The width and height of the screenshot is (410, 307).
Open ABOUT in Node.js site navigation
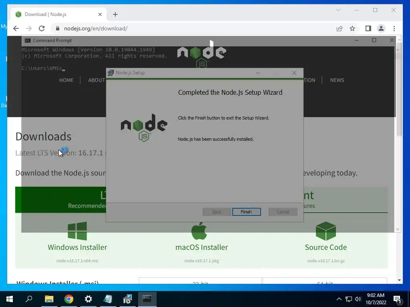pyautogui.click(x=96, y=80)
